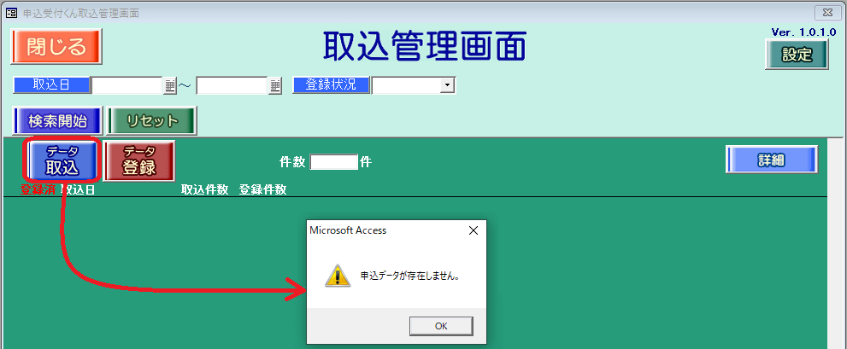The height and width of the screenshot is (349, 847).
Task: Close the Microsoft Access message dialog with X
Action: (x=473, y=230)
